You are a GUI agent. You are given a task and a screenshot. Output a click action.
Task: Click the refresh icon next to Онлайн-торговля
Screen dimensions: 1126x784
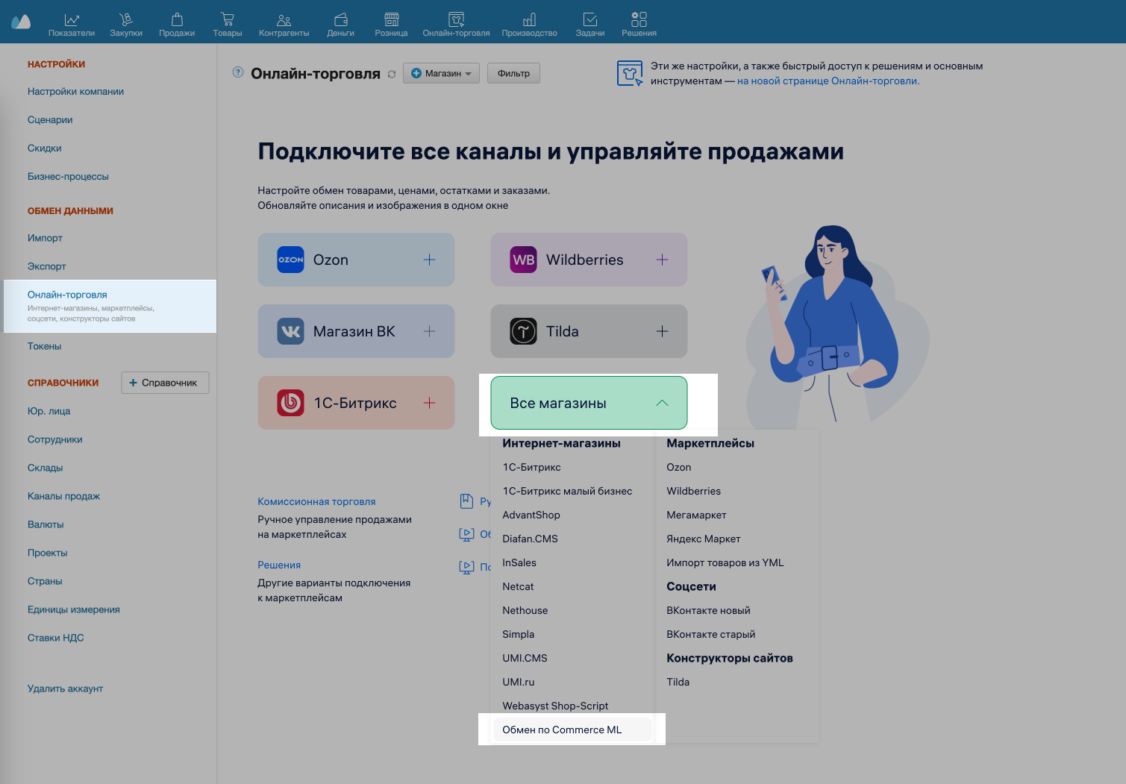(392, 74)
